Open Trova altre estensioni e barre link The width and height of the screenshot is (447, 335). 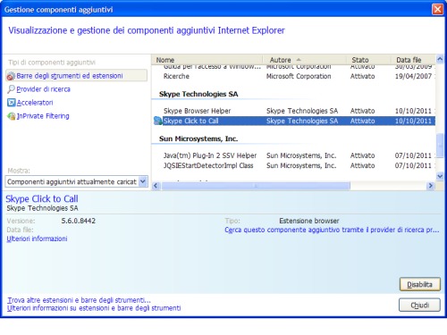pyautogui.click(x=79, y=300)
